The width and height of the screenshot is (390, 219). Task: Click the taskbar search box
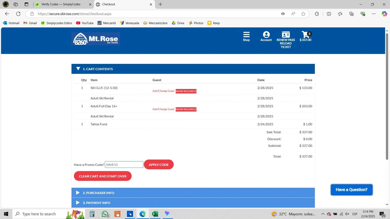[x=49, y=214]
